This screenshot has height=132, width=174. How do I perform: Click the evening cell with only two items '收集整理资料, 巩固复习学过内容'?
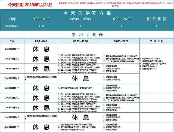coord(121,78)
